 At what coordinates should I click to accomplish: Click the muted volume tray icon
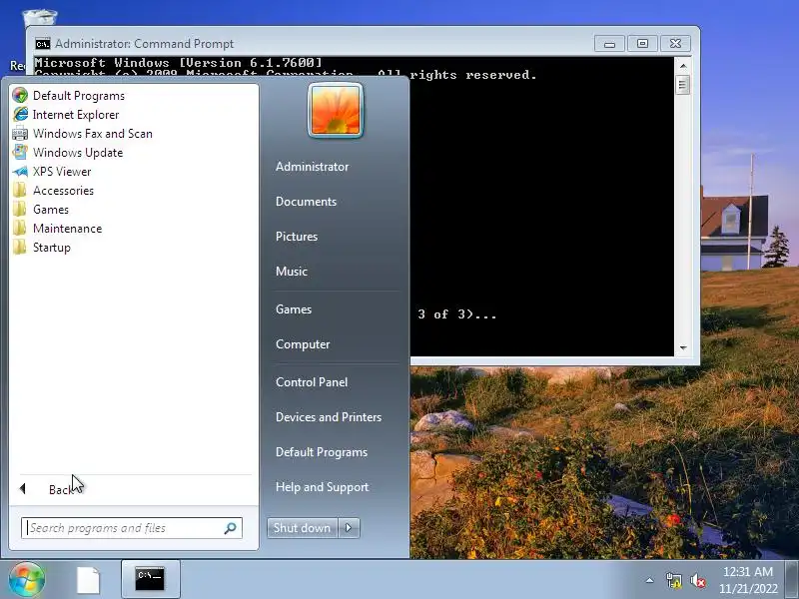coord(697,581)
